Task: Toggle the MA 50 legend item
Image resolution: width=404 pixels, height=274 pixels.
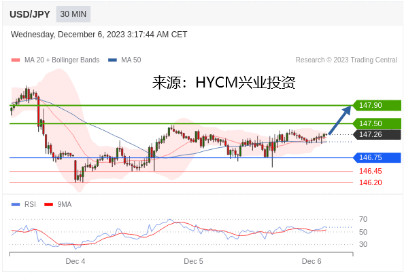Action: (124, 60)
